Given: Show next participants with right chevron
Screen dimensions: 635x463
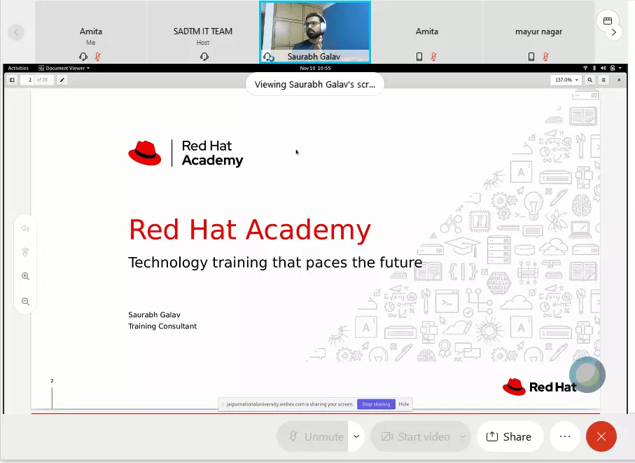Looking at the screenshot, I should pyautogui.click(x=613, y=32).
